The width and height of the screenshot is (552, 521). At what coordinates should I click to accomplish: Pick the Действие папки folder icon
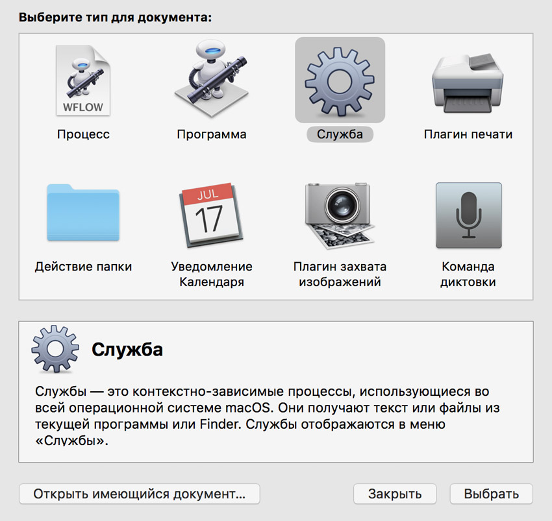click(x=82, y=214)
